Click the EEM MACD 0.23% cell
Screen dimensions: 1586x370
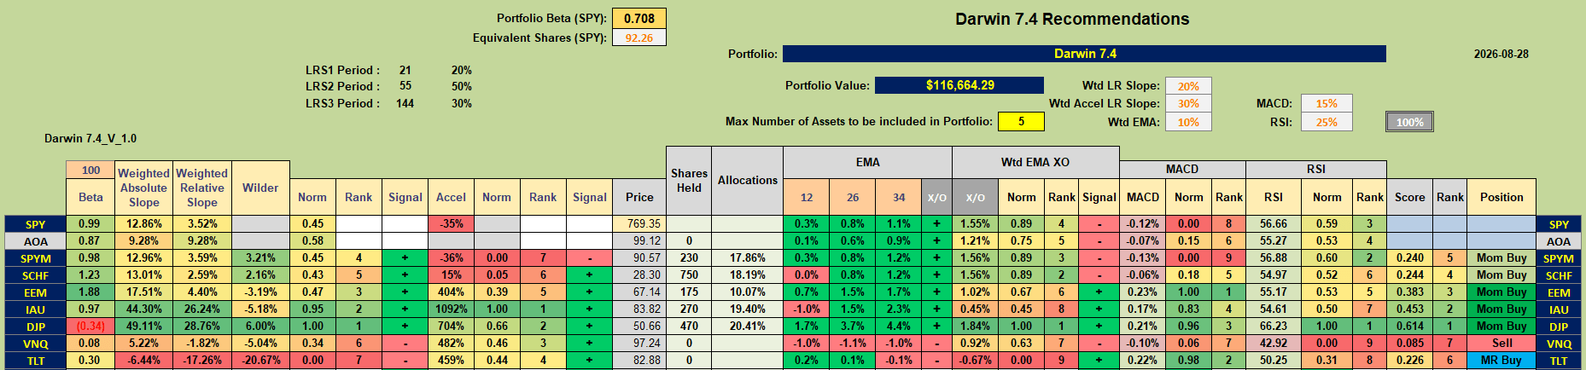pyautogui.click(x=1143, y=292)
